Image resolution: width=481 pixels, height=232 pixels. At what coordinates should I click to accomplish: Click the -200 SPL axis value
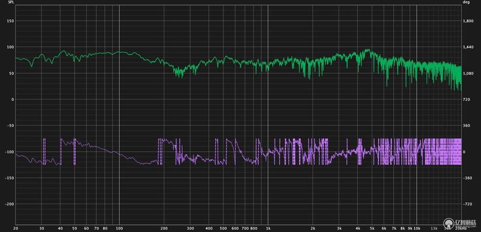point(9,204)
